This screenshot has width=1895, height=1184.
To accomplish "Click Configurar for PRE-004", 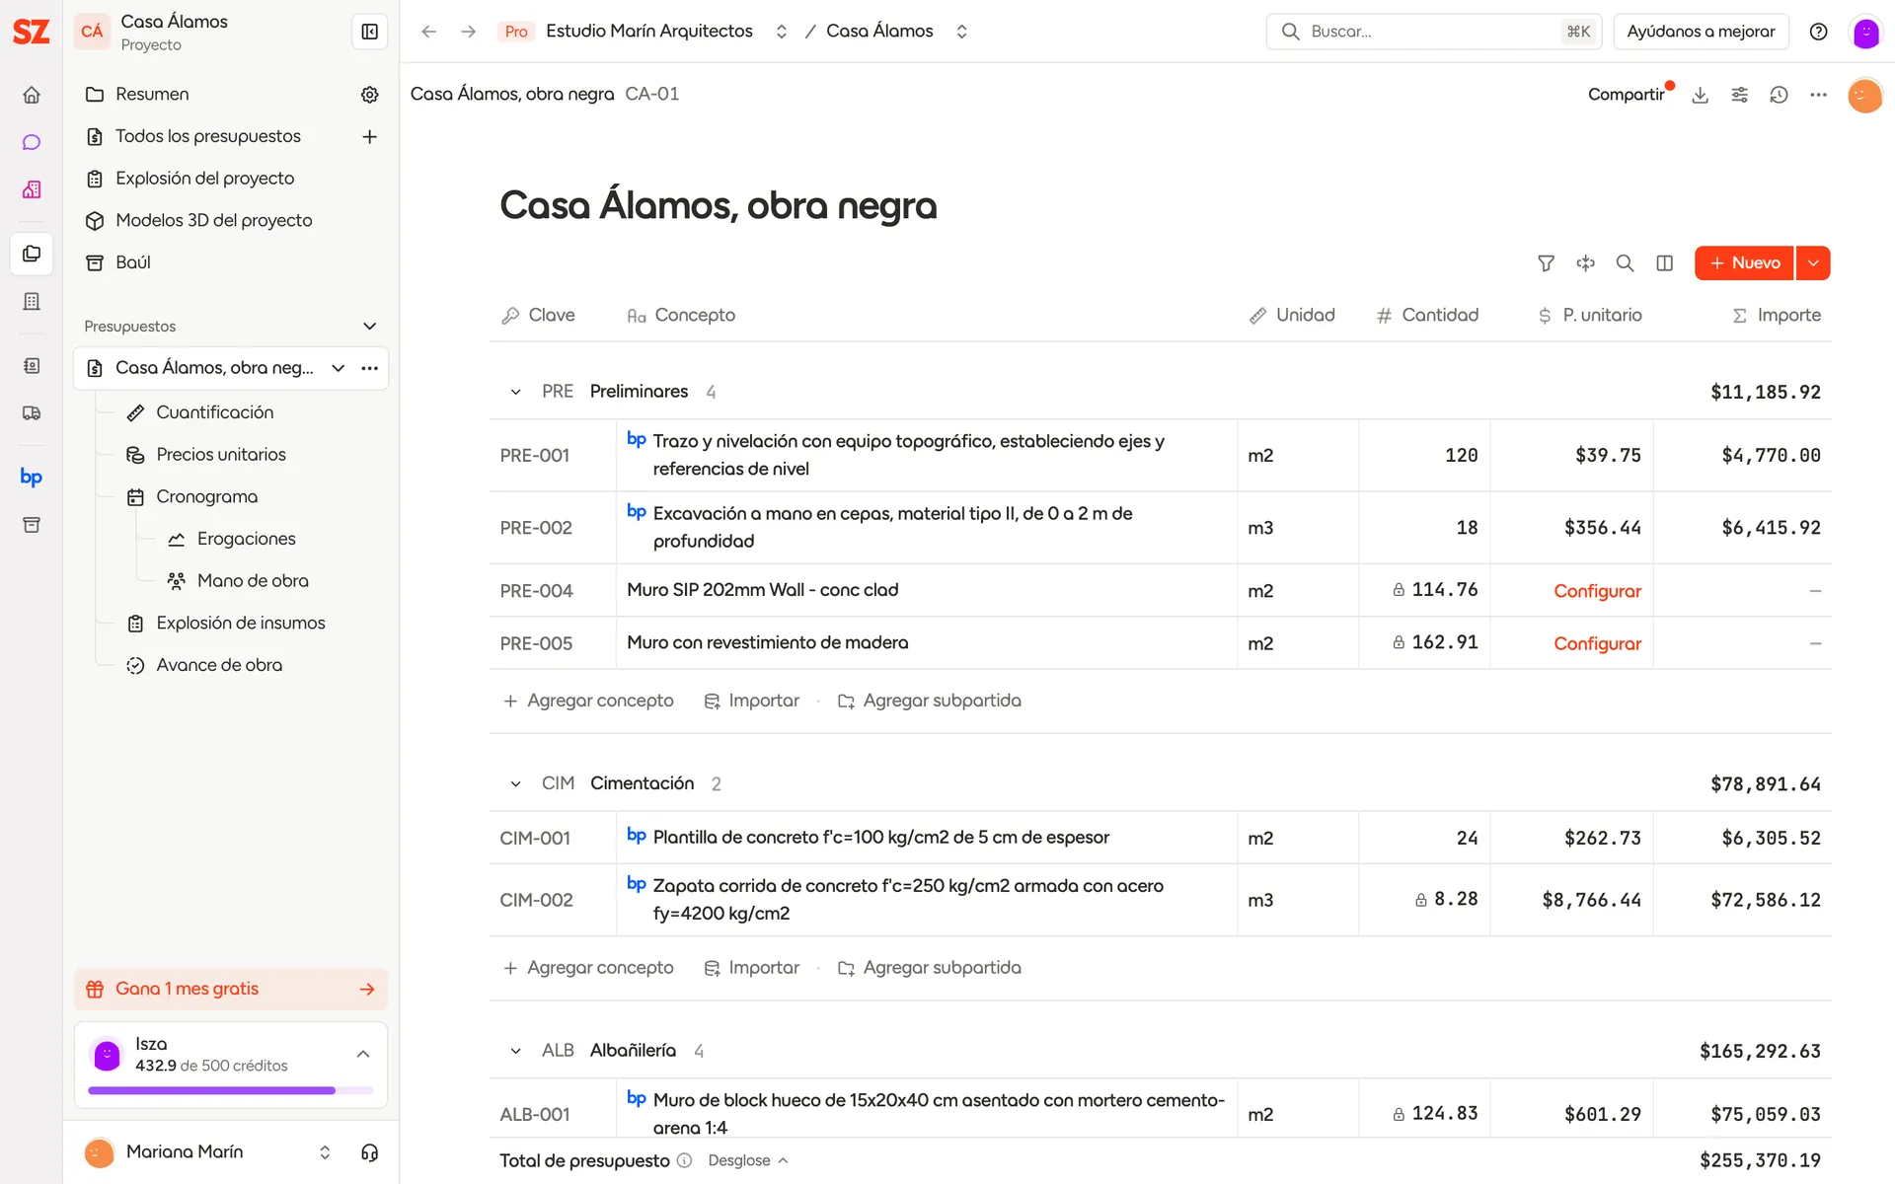I will (x=1597, y=591).
